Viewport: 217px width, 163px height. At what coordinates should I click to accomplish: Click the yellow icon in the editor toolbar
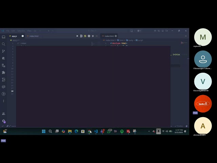[85, 36]
